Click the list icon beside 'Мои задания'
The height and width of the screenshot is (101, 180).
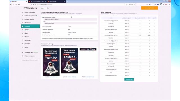coord(22,23)
